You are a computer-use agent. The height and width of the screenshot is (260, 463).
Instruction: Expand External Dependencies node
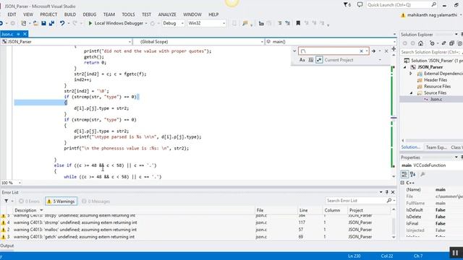pos(411,74)
